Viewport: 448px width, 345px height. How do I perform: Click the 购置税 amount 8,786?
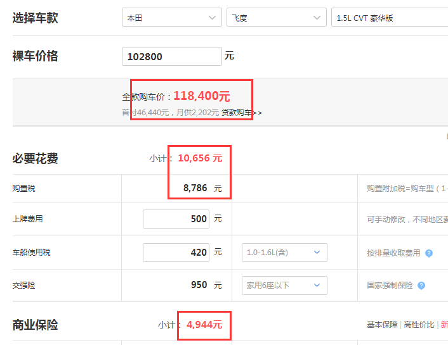click(195, 188)
